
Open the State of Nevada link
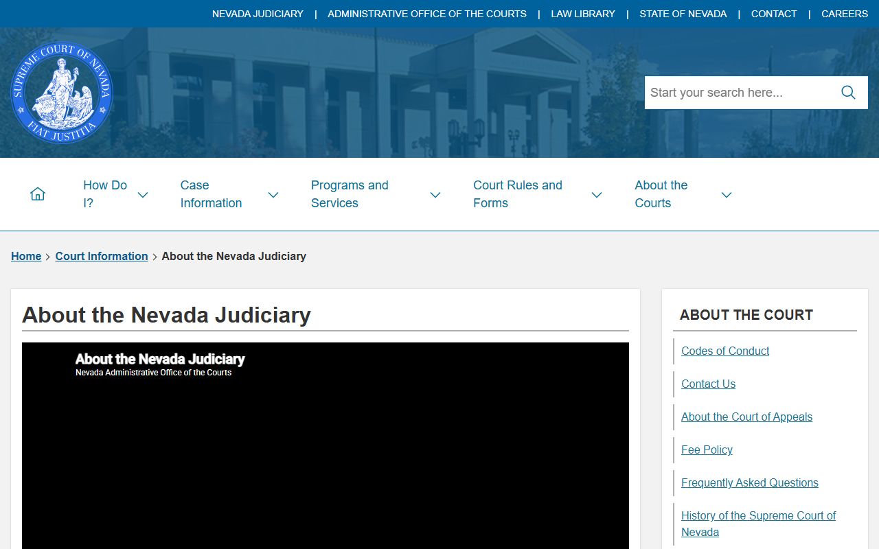[x=683, y=14]
